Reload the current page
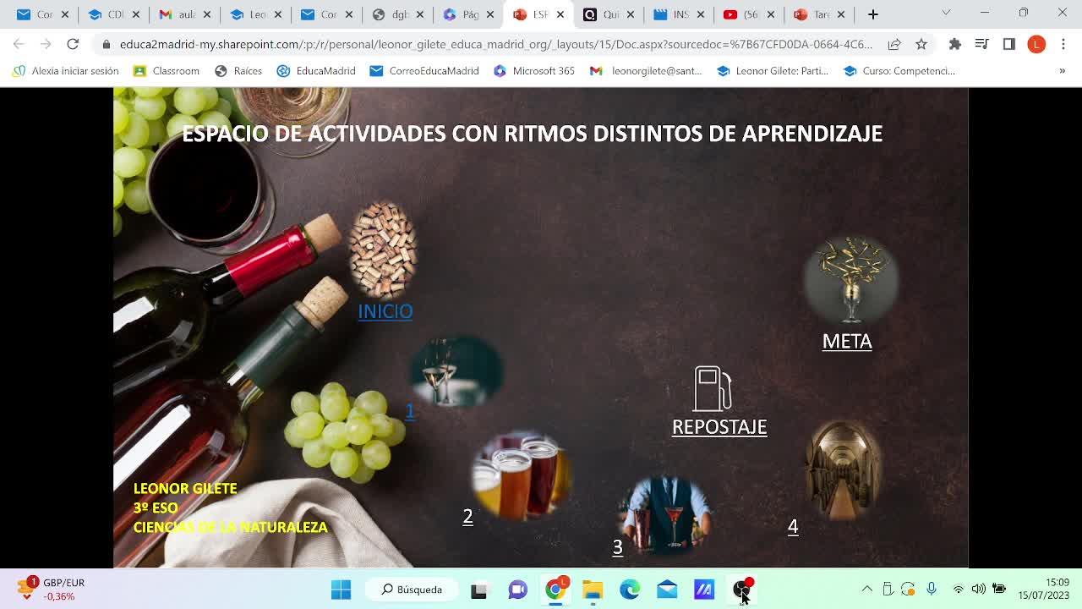Image resolution: width=1082 pixels, height=609 pixels. tap(73, 44)
